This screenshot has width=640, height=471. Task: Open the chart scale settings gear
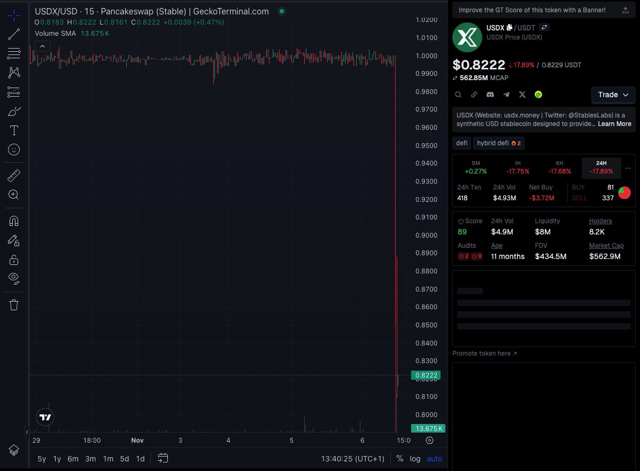[429, 441]
